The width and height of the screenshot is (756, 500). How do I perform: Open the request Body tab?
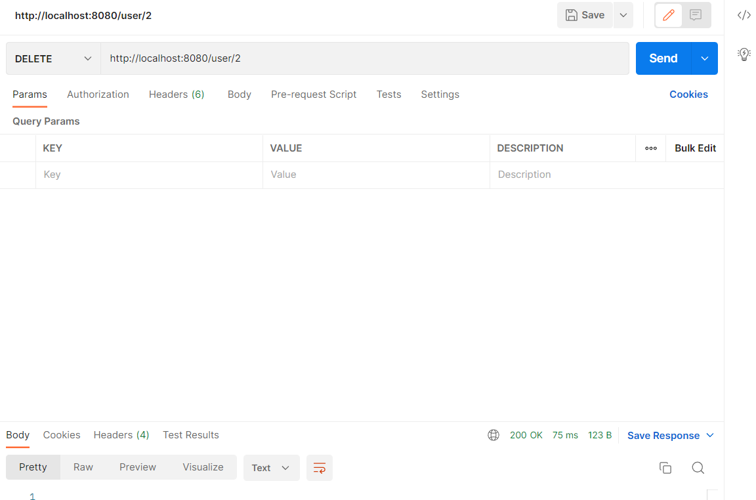click(x=239, y=94)
